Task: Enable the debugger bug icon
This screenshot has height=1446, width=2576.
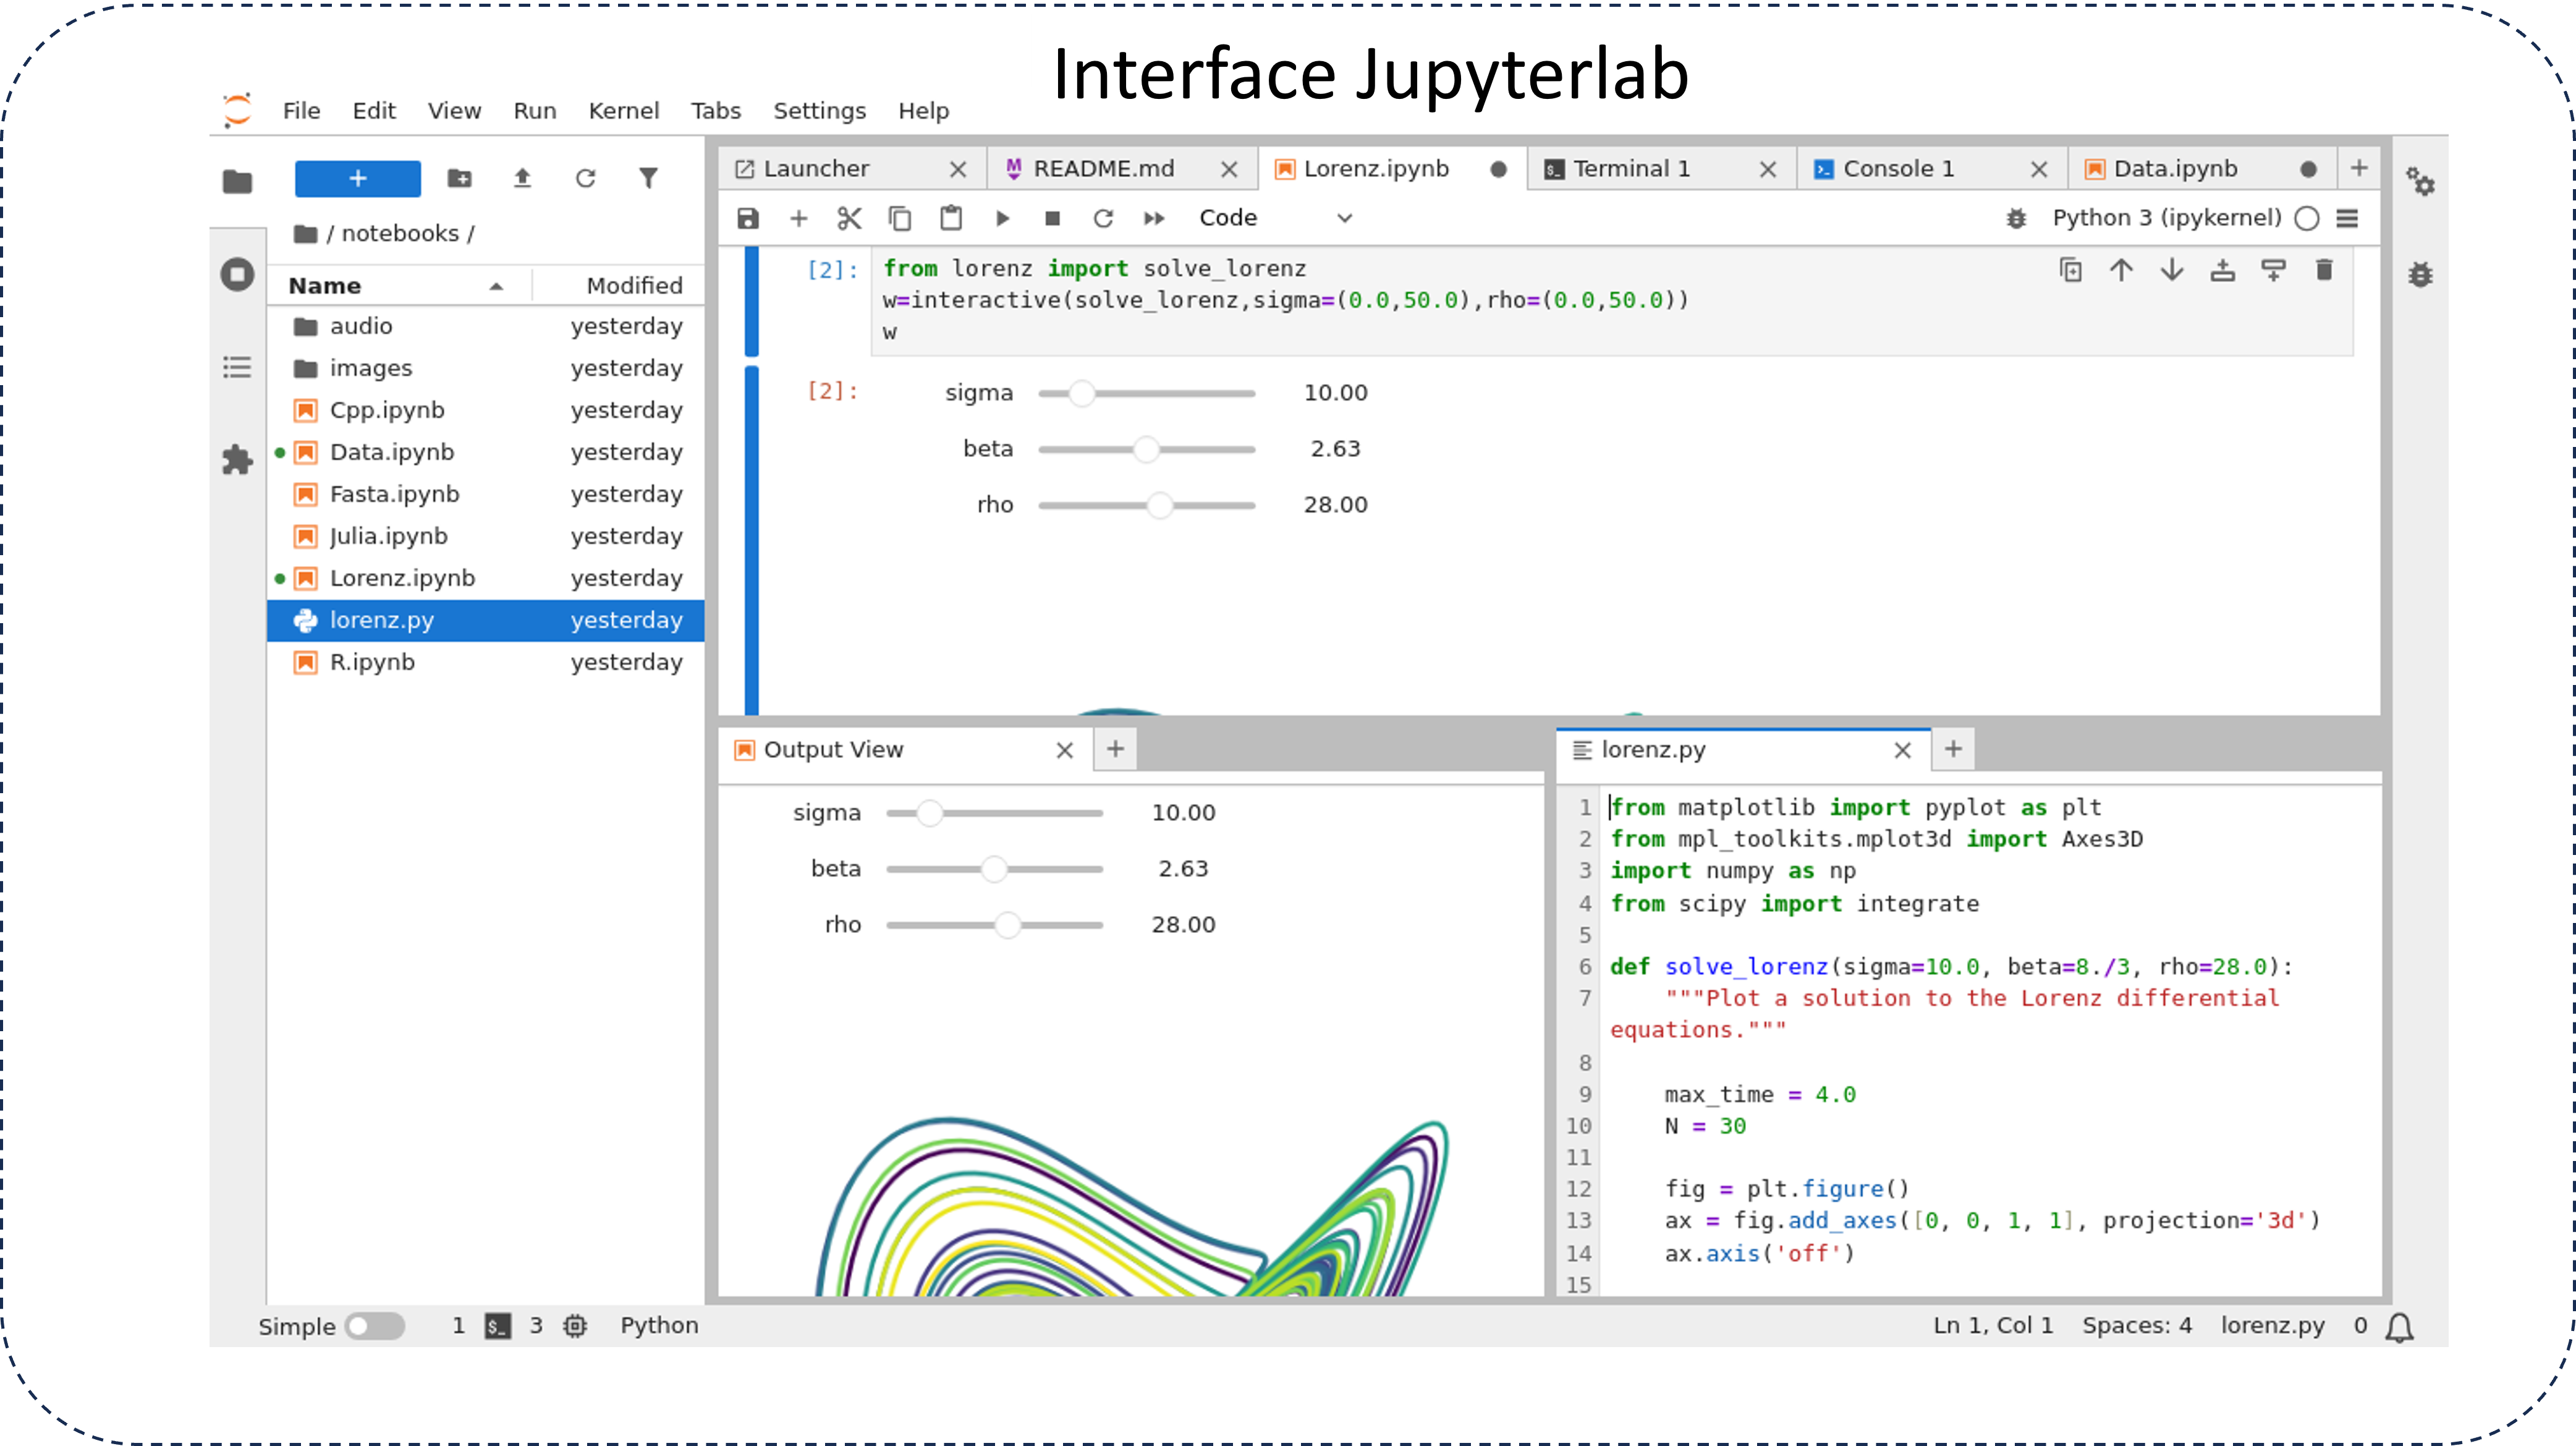Action: [2016, 219]
